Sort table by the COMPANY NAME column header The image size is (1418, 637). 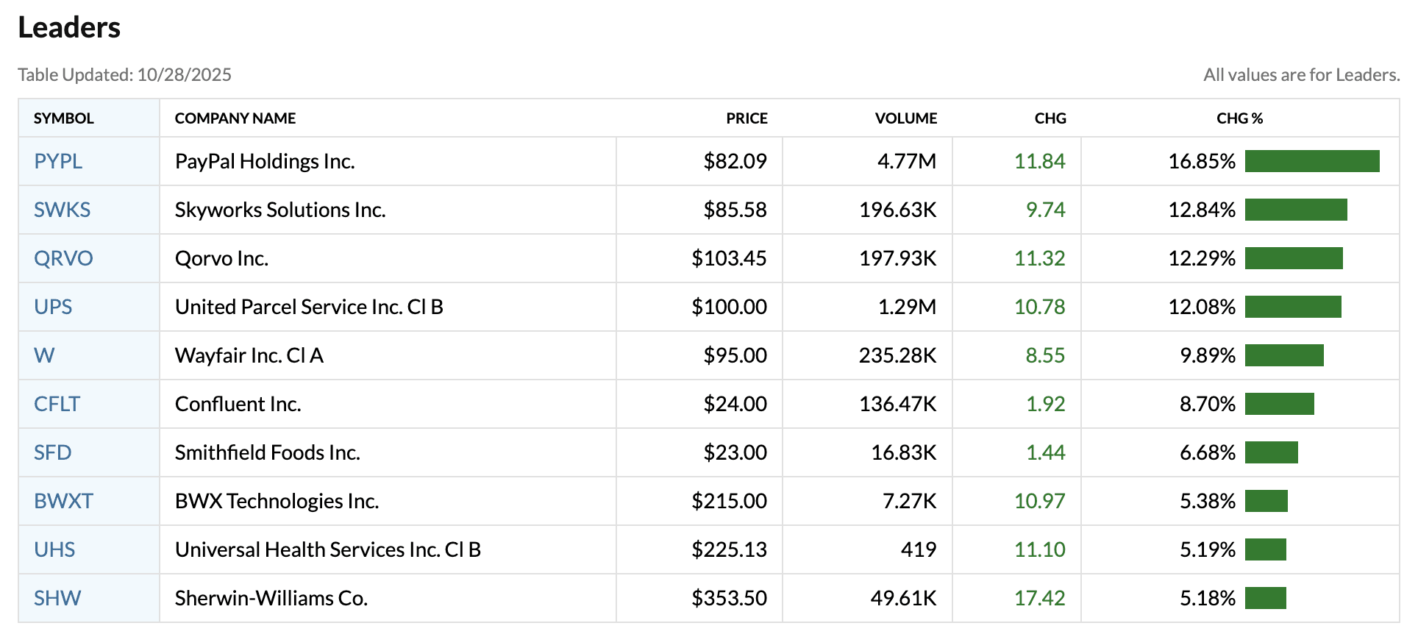coord(235,118)
